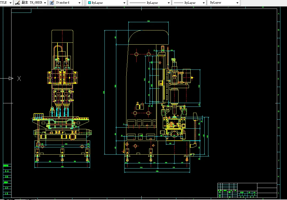Expand the 副本 TH_GBDIM dimension style dropdown
Viewport: 287px width, 200px height.
click(x=45, y=3)
